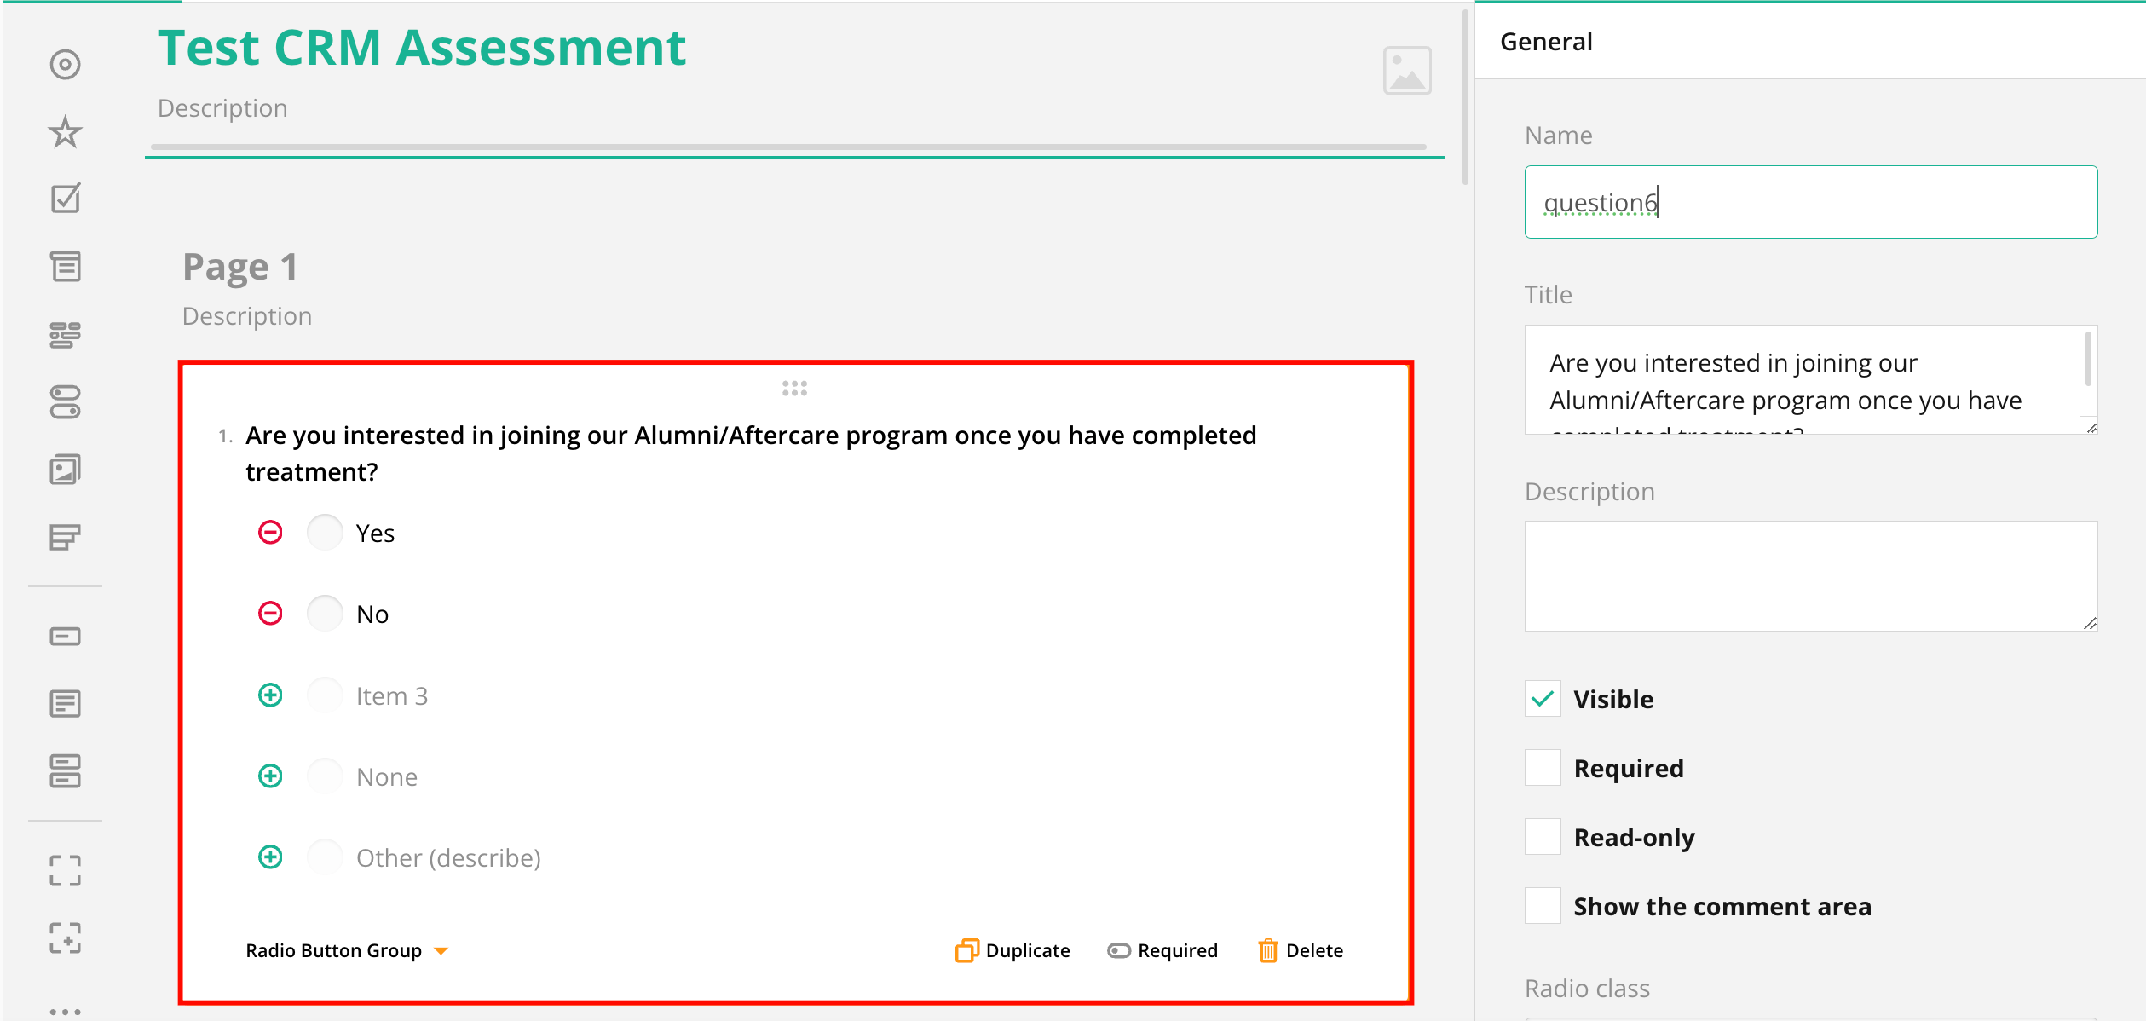2146x1021 pixels.
Task: Click the survey logo image placeholder
Action: [x=1406, y=71]
